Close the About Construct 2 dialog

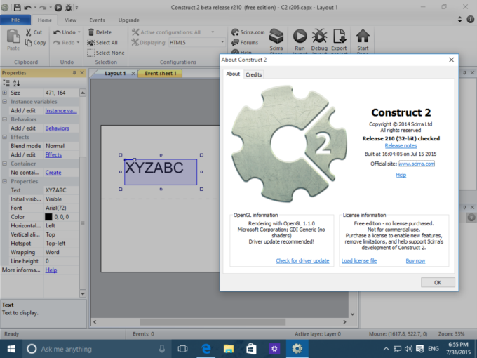click(x=451, y=60)
